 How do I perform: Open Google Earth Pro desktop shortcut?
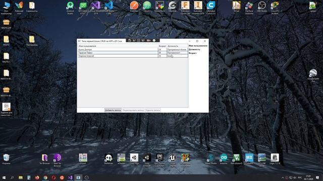(x=313, y=75)
